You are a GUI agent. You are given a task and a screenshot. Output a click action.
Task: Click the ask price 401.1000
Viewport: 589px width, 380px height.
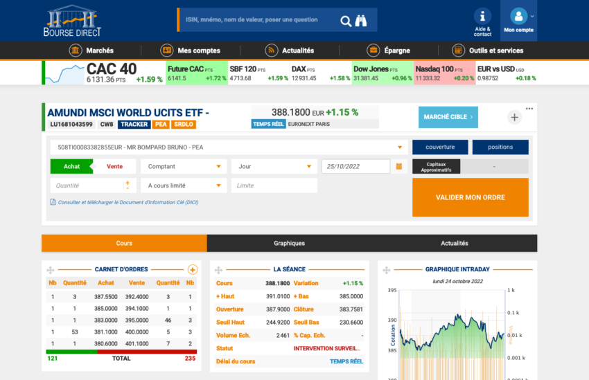click(137, 343)
